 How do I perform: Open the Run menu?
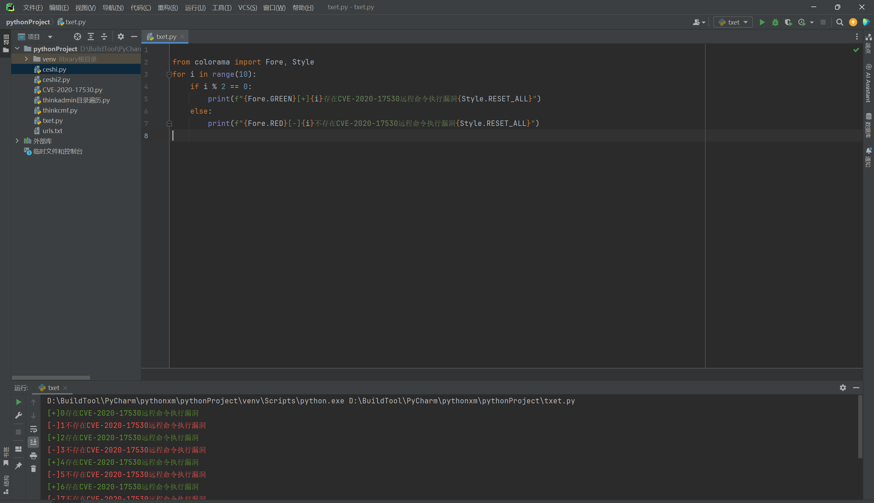point(195,7)
